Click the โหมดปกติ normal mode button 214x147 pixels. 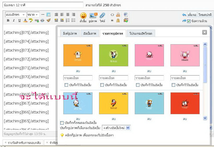(x=205, y=15)
